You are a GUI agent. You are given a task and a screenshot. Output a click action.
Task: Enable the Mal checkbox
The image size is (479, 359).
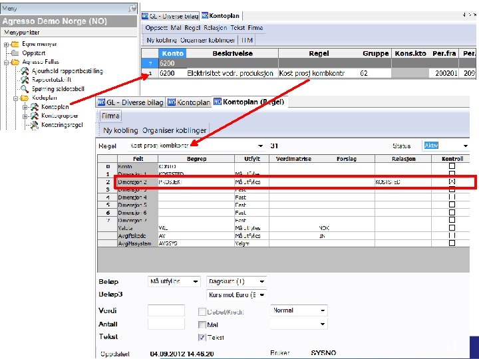[x=202, y=324]
